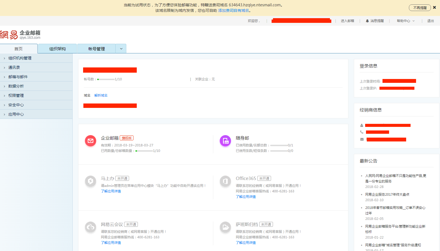The image size is (440, 251).
Task: Click the 未开通 badge beside 网易云会议
Action: 131,225
